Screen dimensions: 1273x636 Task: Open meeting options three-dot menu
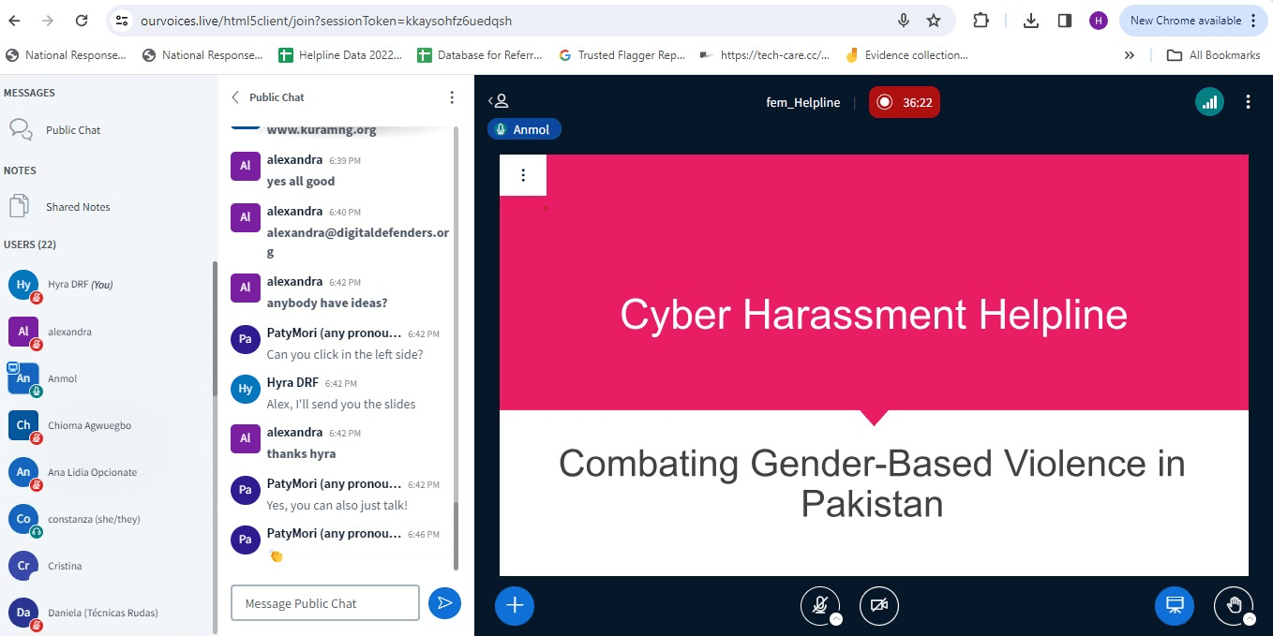1248,102
